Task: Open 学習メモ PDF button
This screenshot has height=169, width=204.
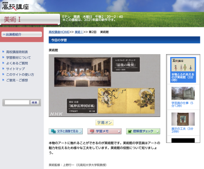Action: tap(104, 131)
